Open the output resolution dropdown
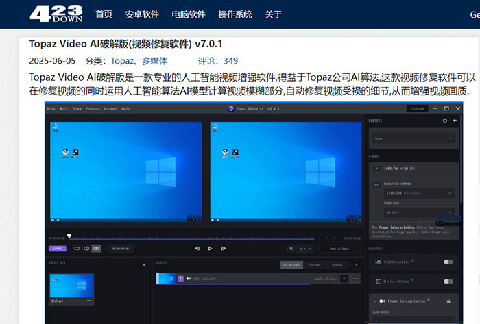 pyautogui.click(x=419, y=193)
